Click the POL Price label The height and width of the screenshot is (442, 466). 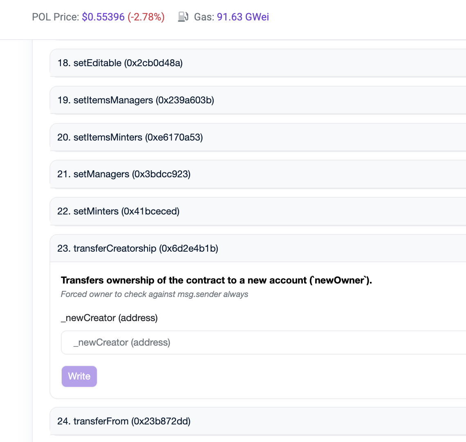55,17
